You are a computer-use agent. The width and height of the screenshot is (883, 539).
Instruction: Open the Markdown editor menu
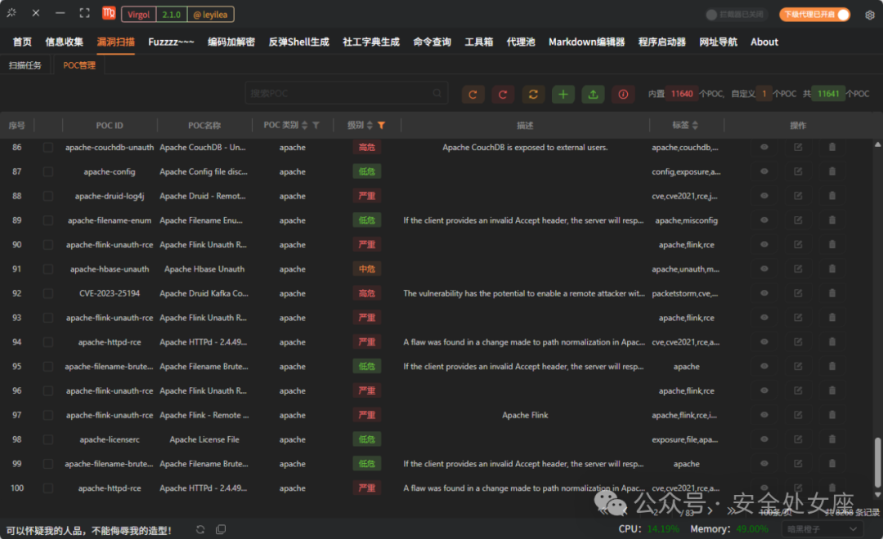click(x=587, y=42)
